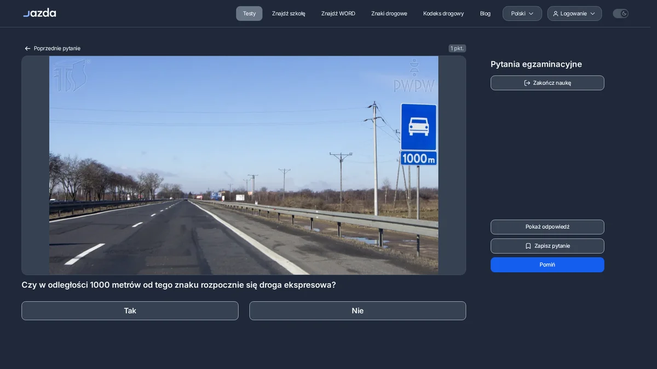This screenshot has height=369, width=657.
Task: Click the expressway road photo
Action: pos(244,165)
